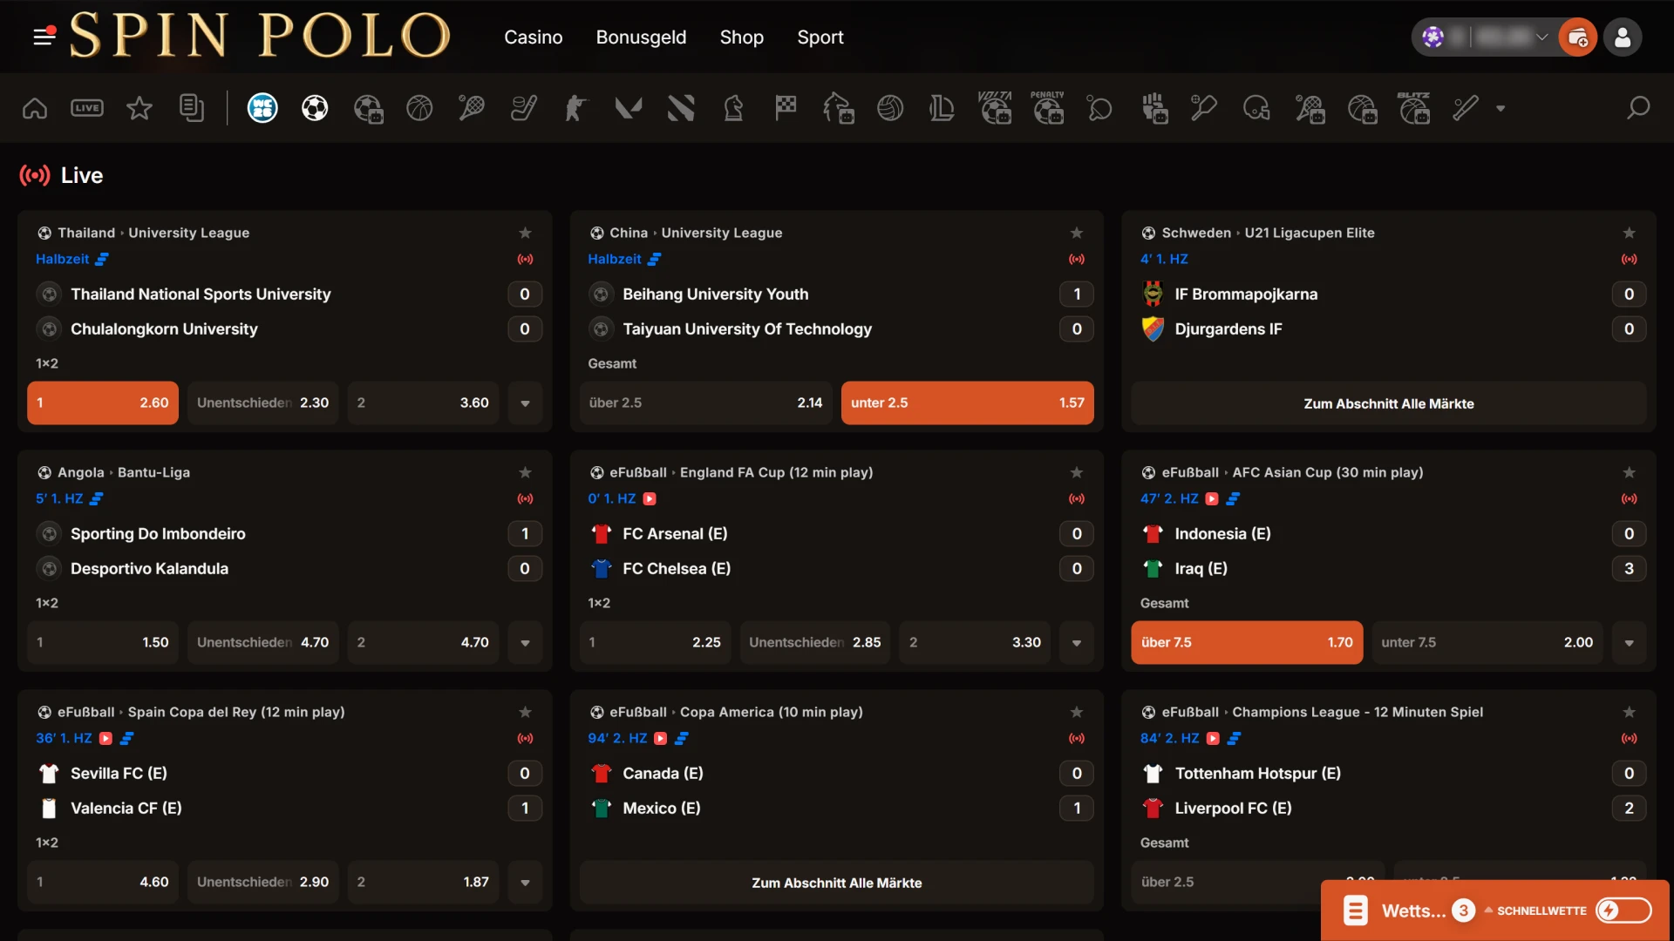Viewport: 1674px width, 941px height.
Task: Open all markets for Canada vs Mexico
Action: 836,883
